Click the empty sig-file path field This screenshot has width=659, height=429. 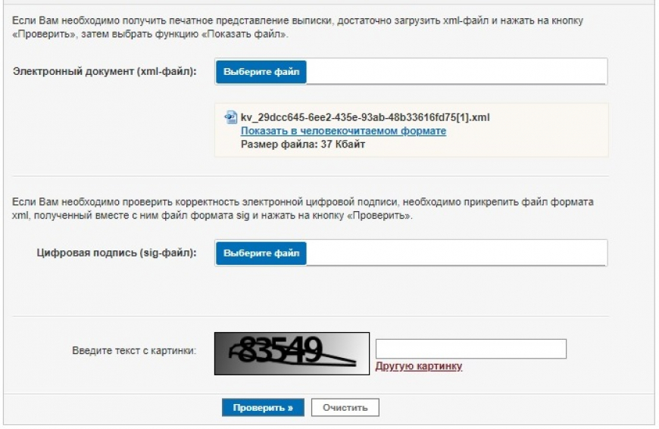click(x=456, y=253)
